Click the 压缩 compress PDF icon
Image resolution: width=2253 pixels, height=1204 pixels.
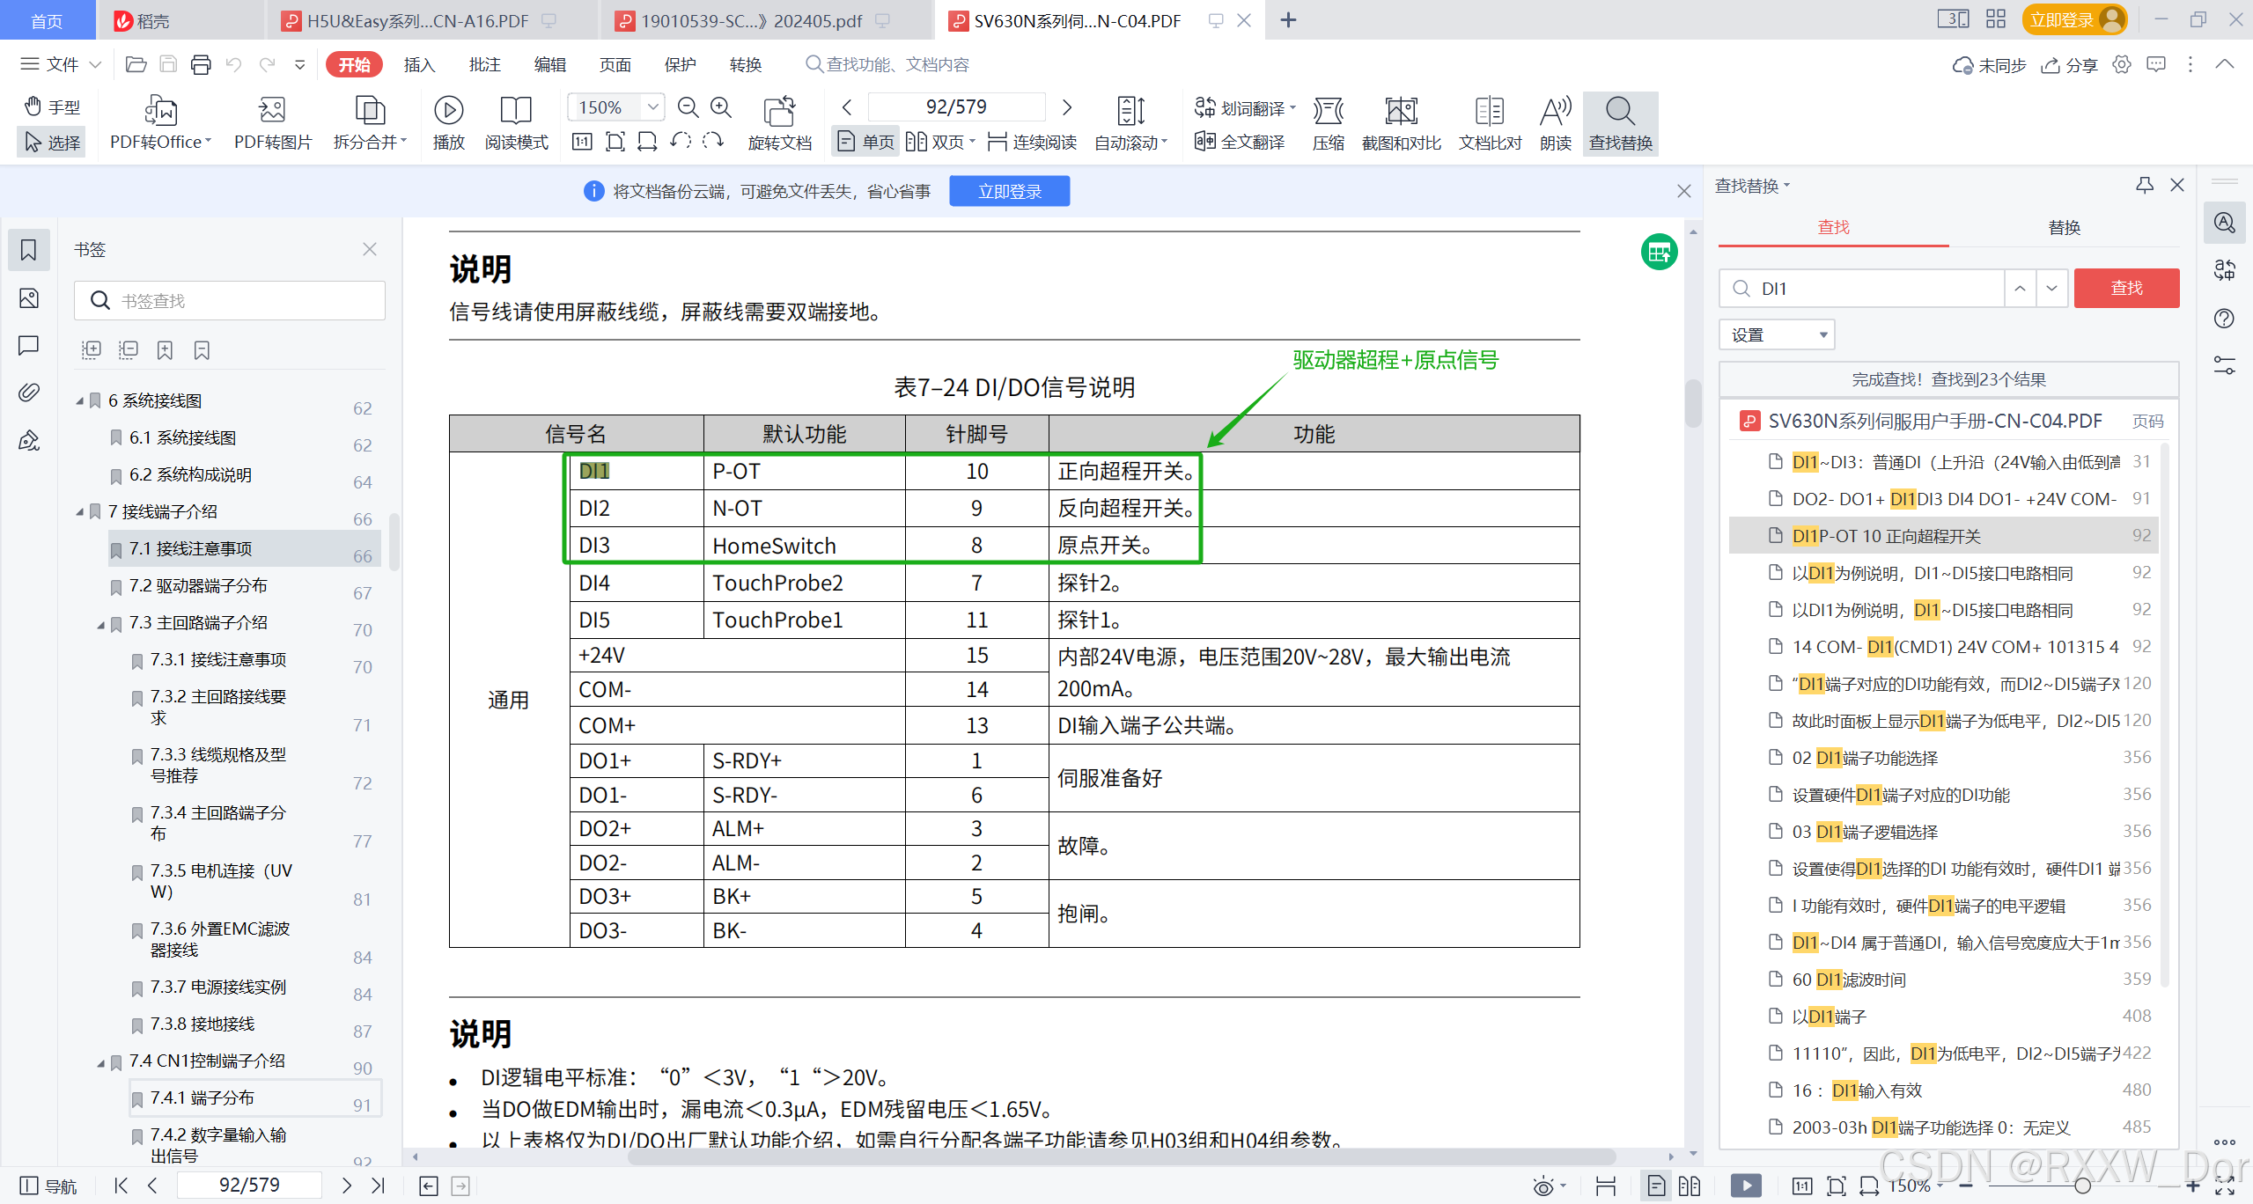tap(1328, 111)
